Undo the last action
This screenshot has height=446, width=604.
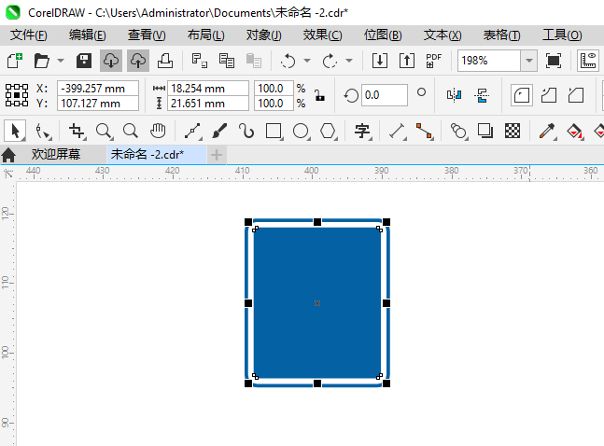click(x=288, y=61)
